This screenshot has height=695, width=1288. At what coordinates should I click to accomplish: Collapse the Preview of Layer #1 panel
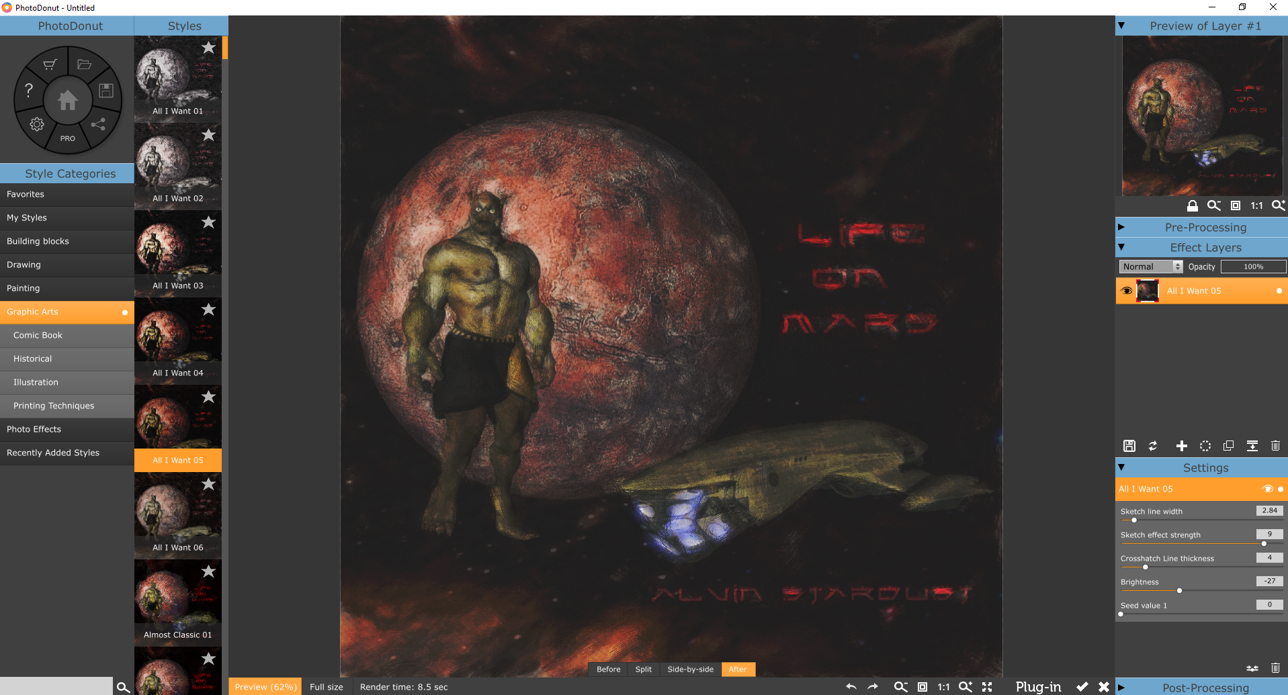click(1121, 26)
